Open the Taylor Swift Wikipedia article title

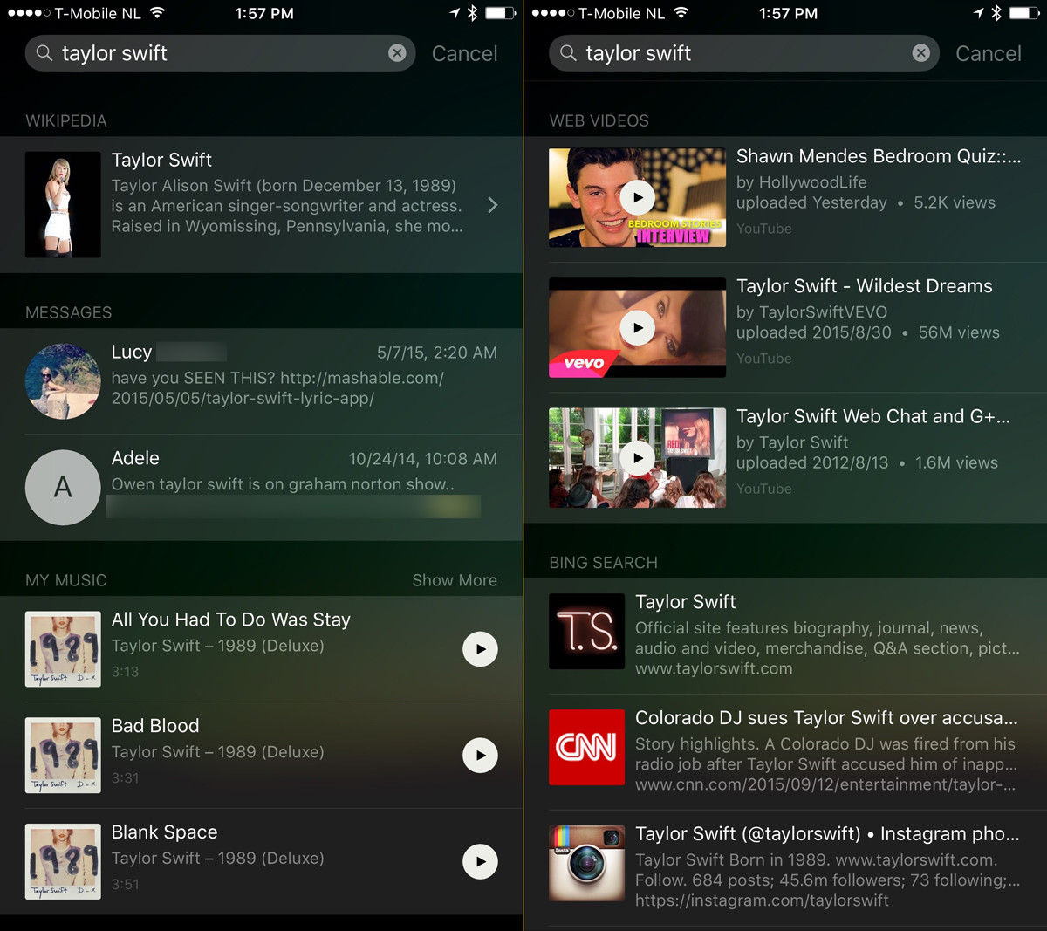coord(161,160)
